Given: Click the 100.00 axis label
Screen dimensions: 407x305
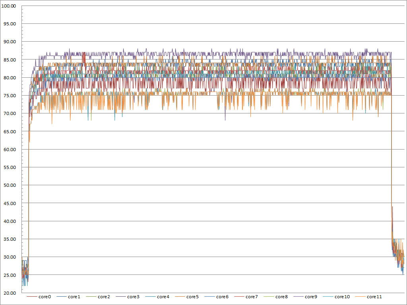Looking at the screenshot, I should (x=9, y=6).
